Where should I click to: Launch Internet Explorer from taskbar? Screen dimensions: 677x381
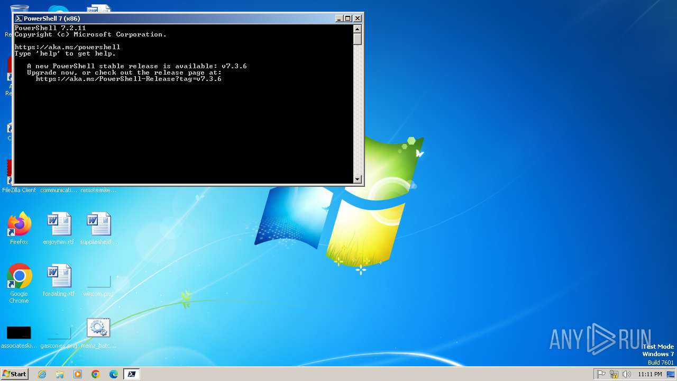42,374
